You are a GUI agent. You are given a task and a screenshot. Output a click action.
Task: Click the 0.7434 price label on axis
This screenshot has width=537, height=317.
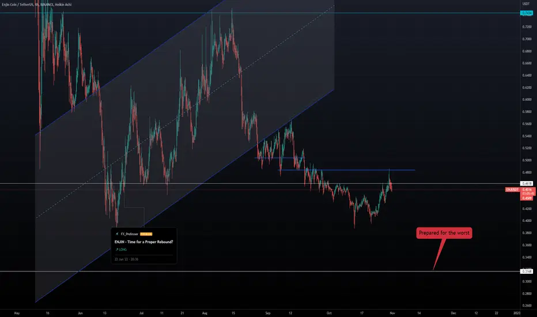pyautogui.click(x=527, y=13)
